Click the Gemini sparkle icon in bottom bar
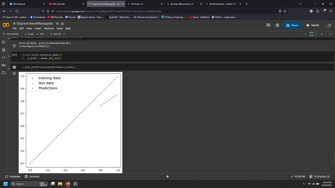This screenshot has width=335, height=188. [167, 177]
